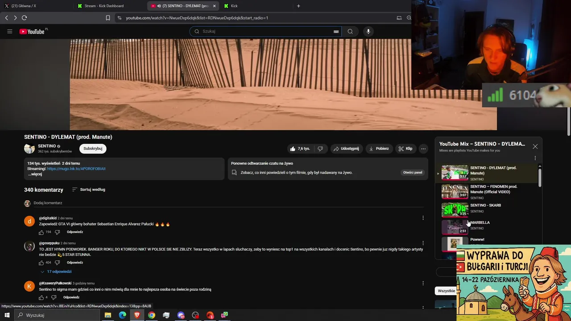Image resolution: width=571 pixels, height=321 pixels.
Task: Reply to the @KsaweryPulkowski comment
Action: [71, 297]
